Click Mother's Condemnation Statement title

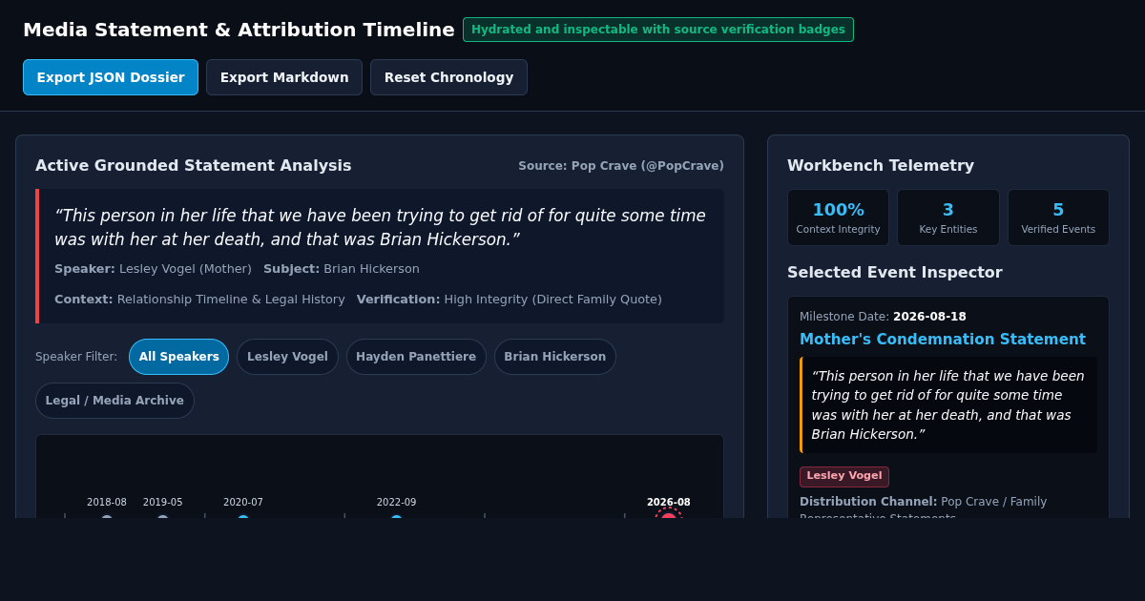943,340
